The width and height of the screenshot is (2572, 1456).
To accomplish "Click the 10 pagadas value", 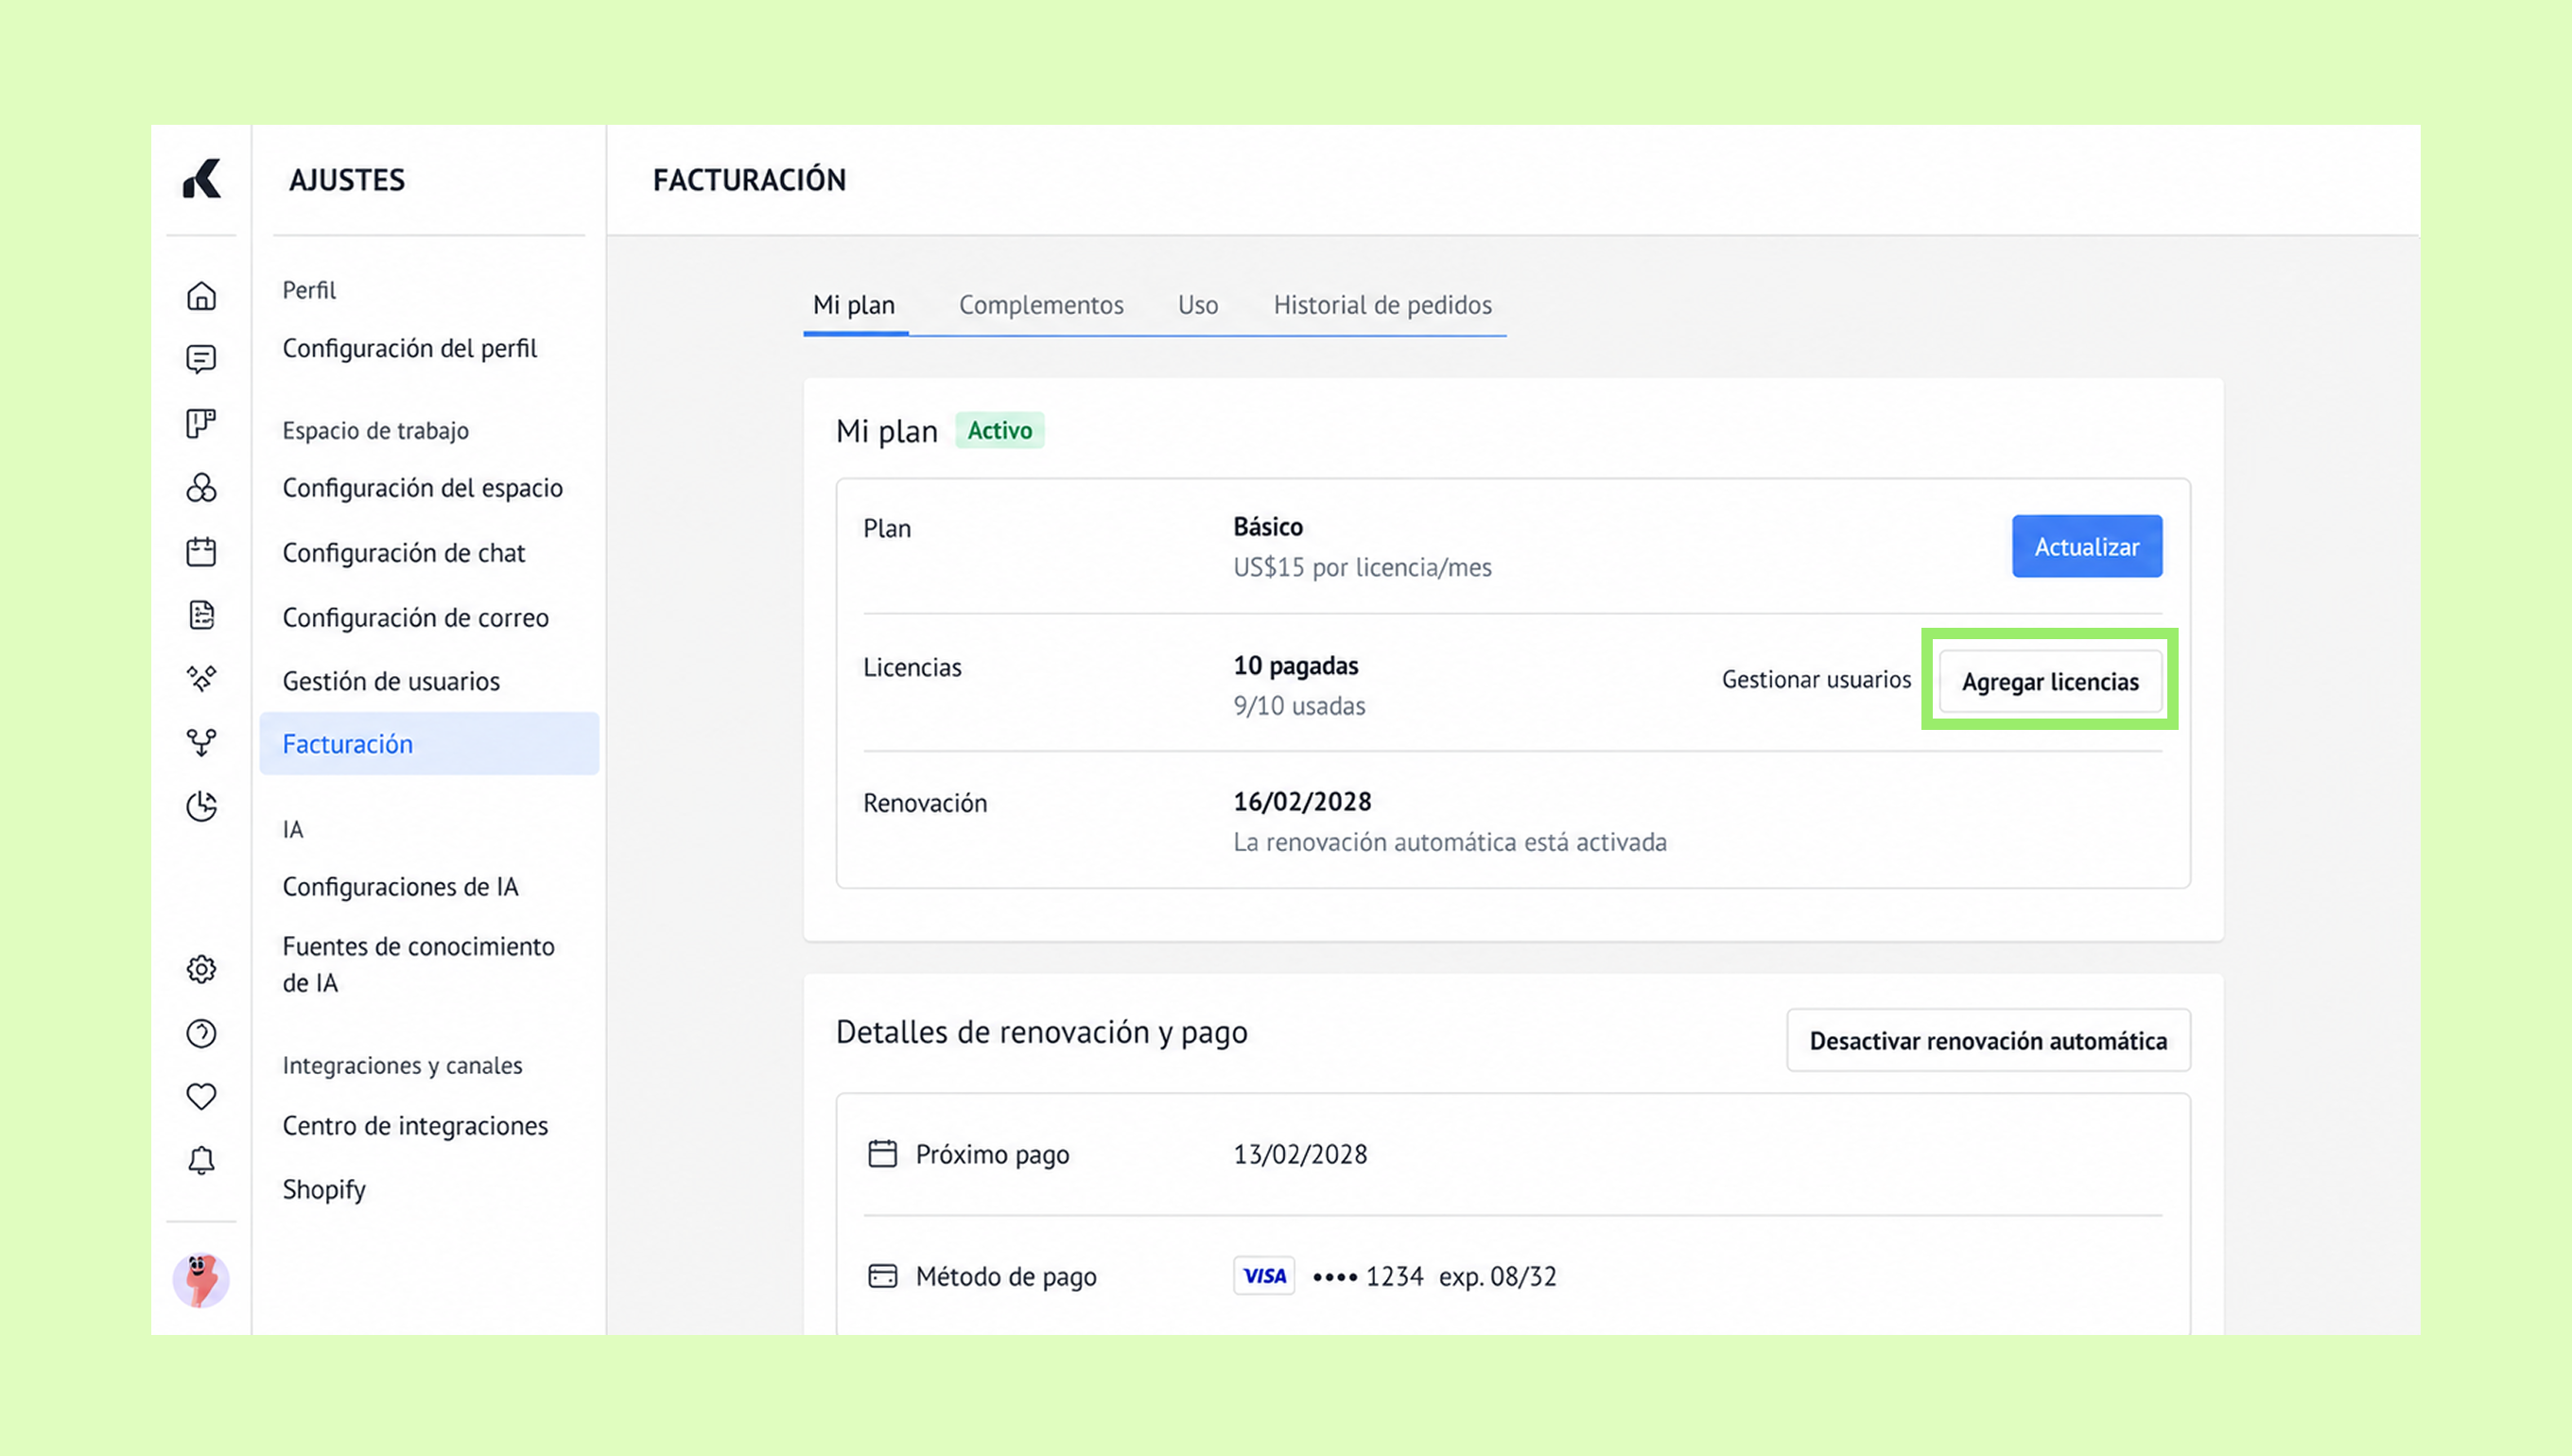I will (1296, 666).
